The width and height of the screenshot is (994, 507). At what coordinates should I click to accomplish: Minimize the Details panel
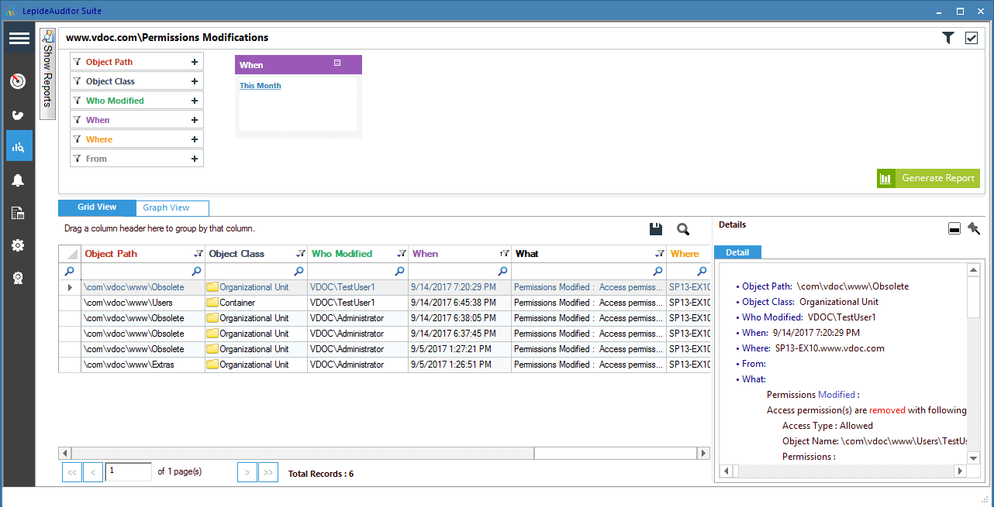point(954,228)
